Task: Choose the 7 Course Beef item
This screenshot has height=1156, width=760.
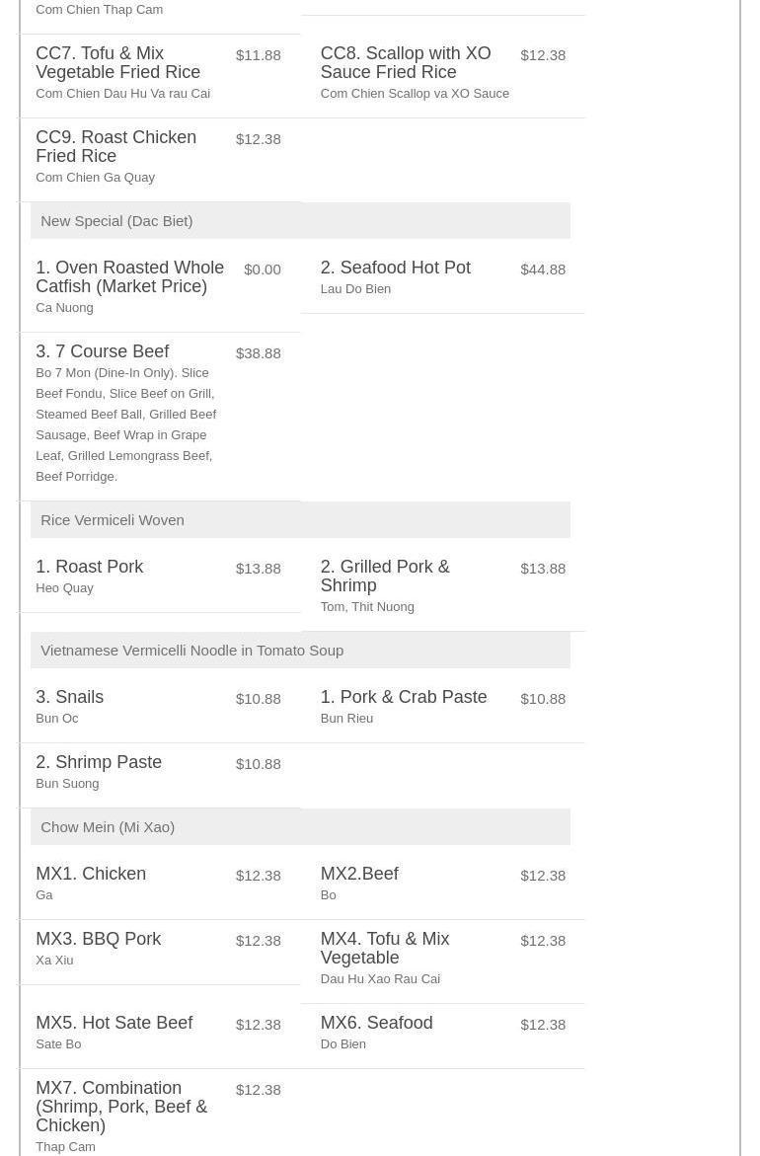Action: [x=102, y=352]
